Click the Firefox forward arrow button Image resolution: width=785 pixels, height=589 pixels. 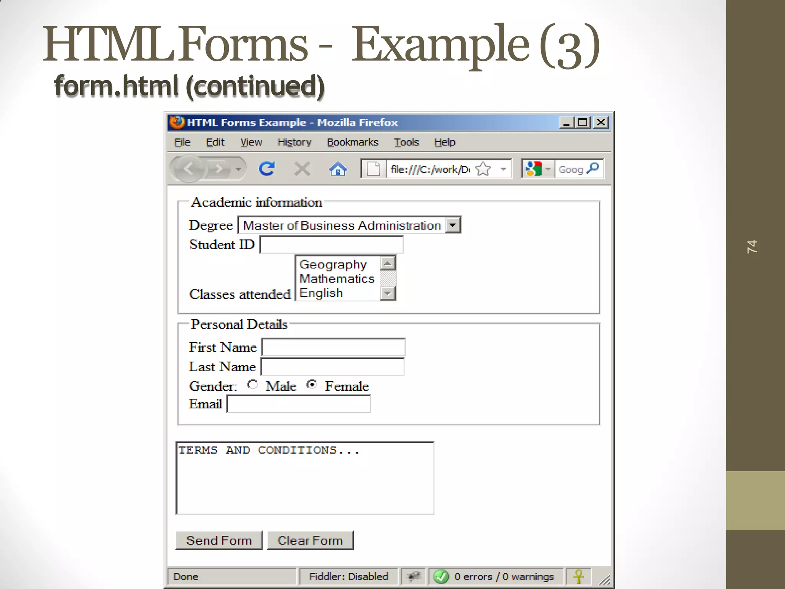(218, 169)
